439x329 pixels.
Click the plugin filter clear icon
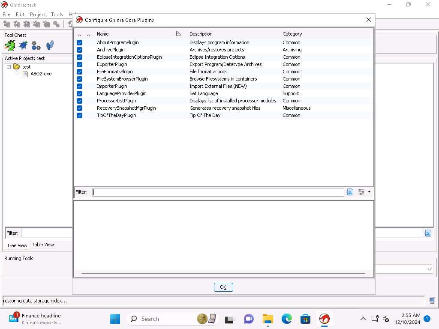pos(350,192)
